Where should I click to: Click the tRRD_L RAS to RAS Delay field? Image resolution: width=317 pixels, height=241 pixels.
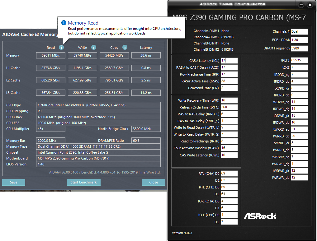(229, 114)
